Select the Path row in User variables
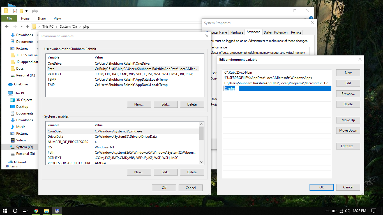 tap(122, 69)
